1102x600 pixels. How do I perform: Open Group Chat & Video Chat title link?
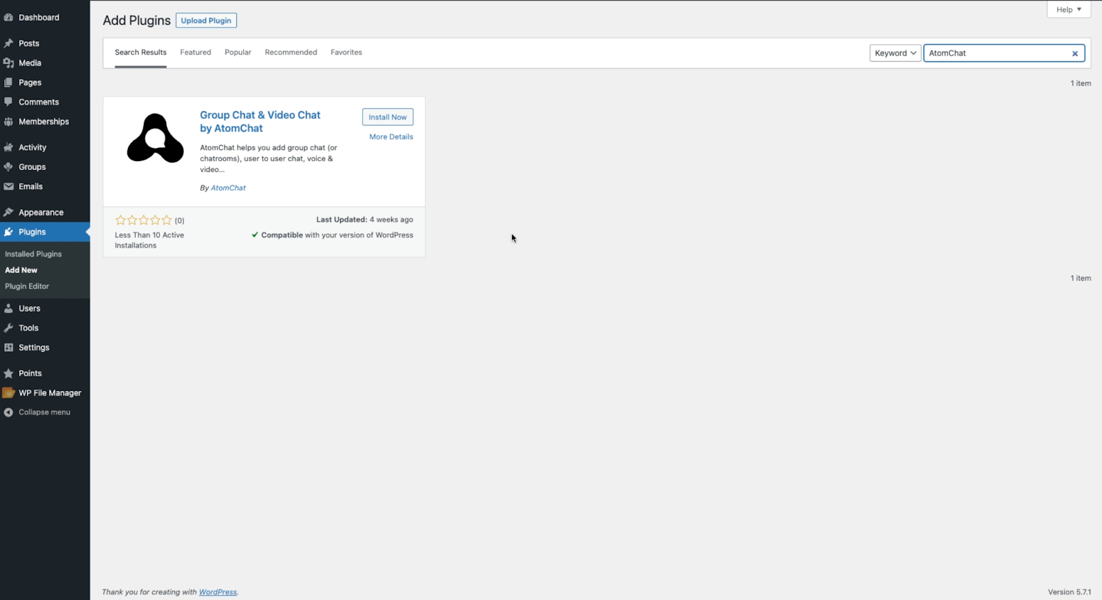point(260,122)
